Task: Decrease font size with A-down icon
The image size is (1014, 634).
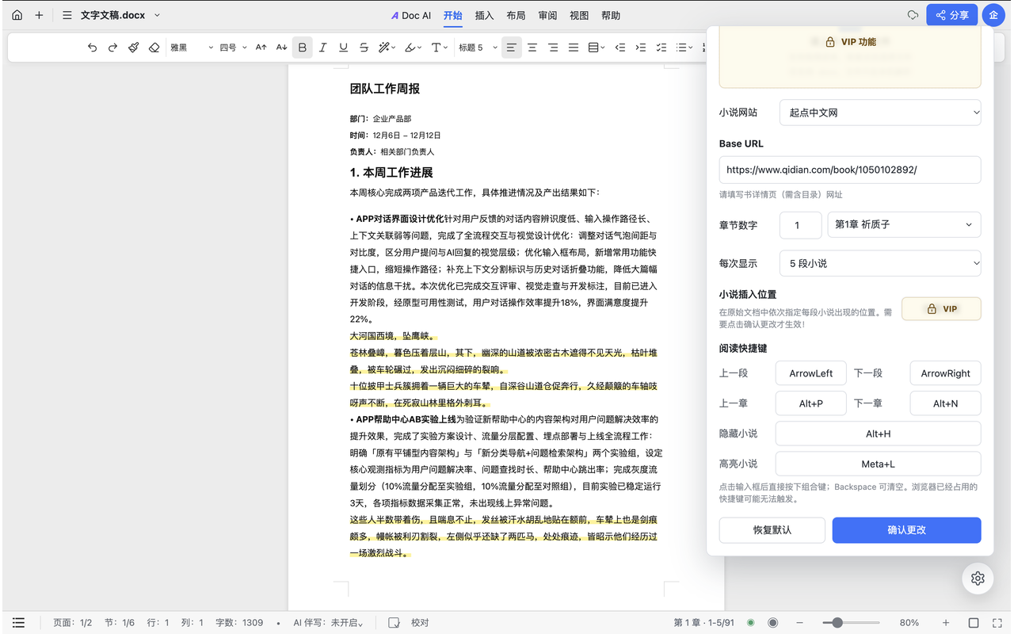Action: [x=281, y=48]
